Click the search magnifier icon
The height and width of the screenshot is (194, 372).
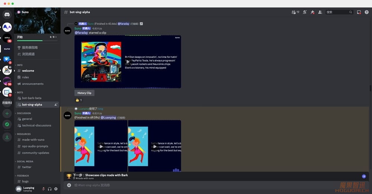350,12
